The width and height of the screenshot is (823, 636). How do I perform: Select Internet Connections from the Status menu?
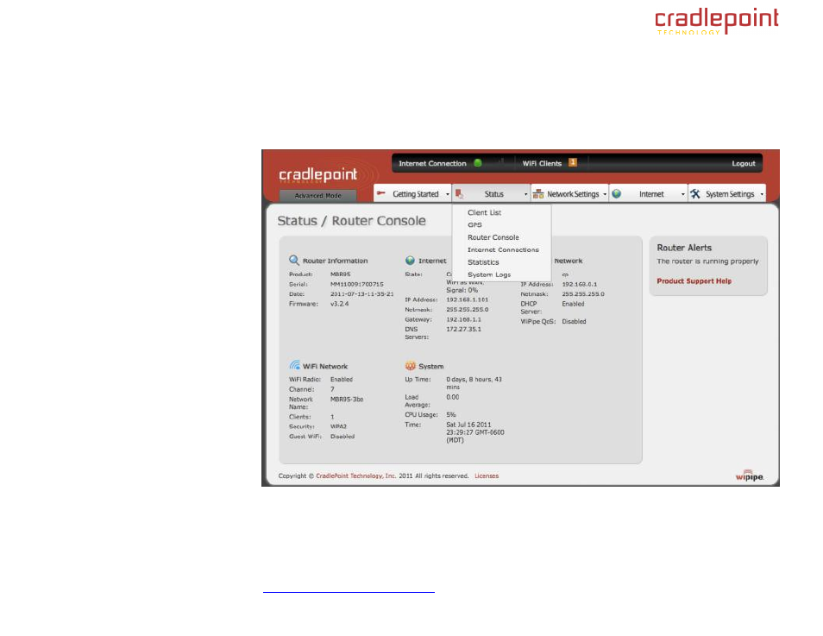coord(503,249)
